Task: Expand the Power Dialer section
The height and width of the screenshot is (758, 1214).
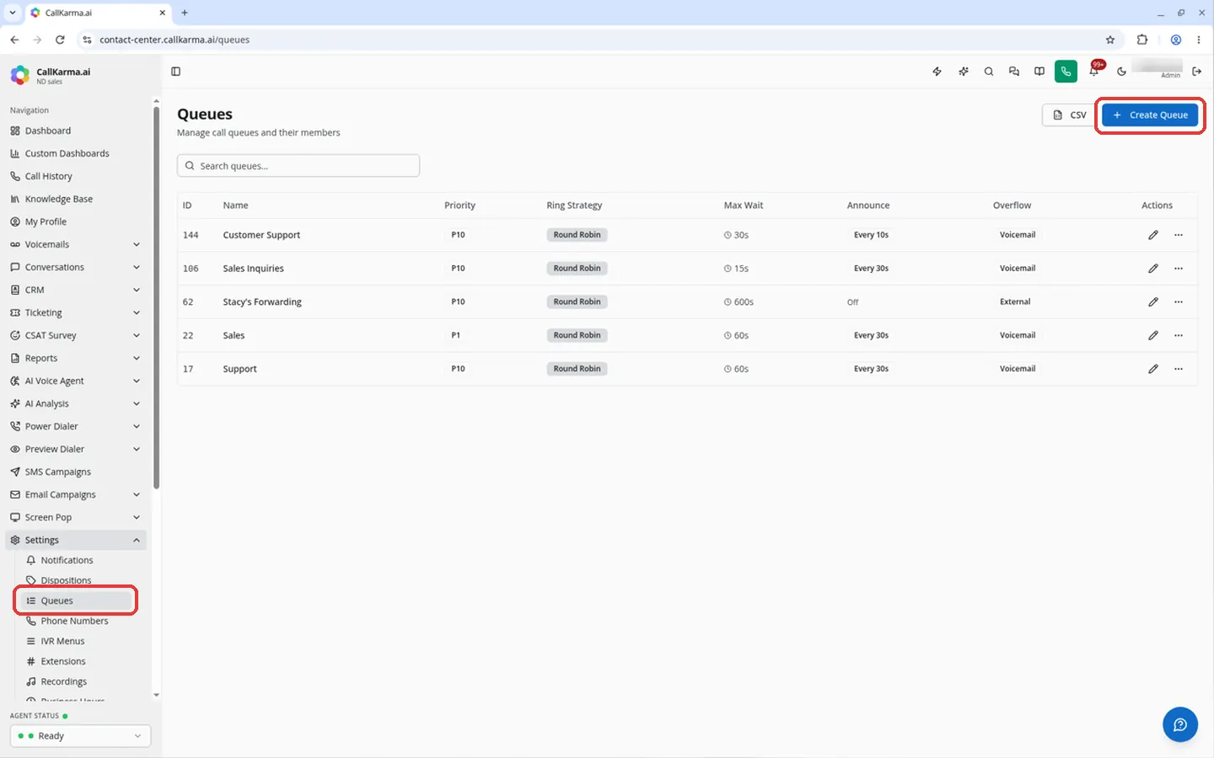Action: click(76, 426)
